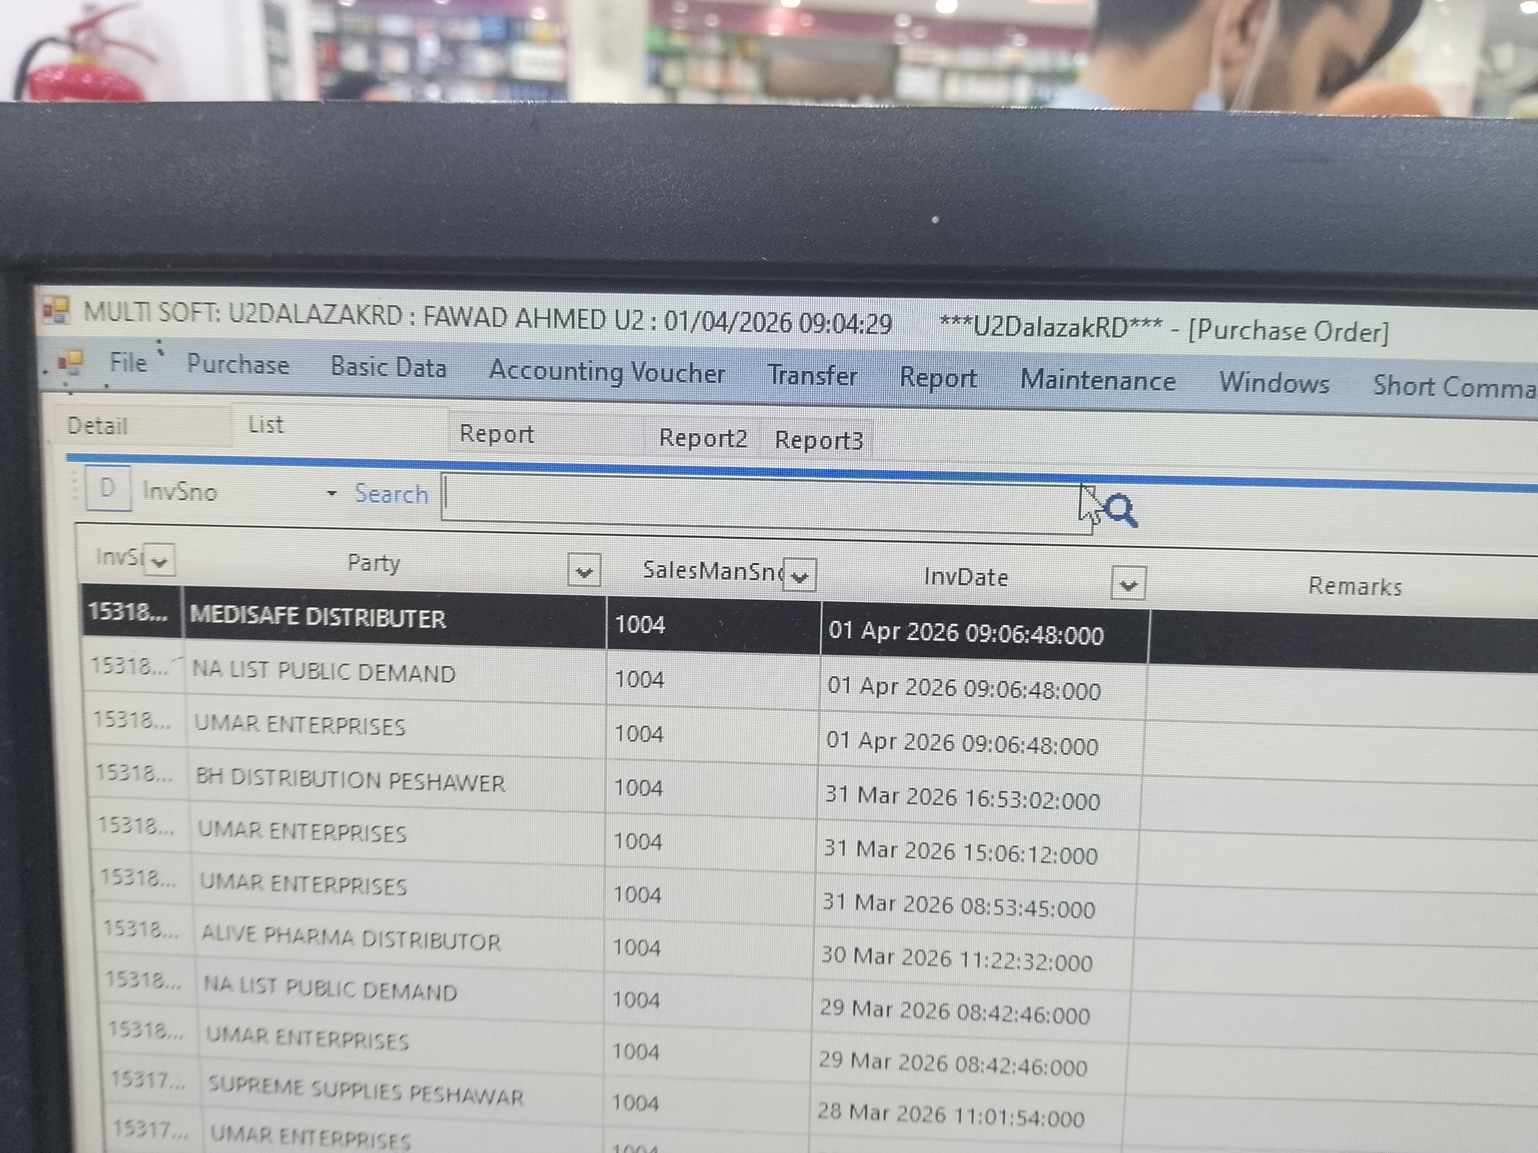Open the SalesManSno column filter dropdown

coord(800,576)
